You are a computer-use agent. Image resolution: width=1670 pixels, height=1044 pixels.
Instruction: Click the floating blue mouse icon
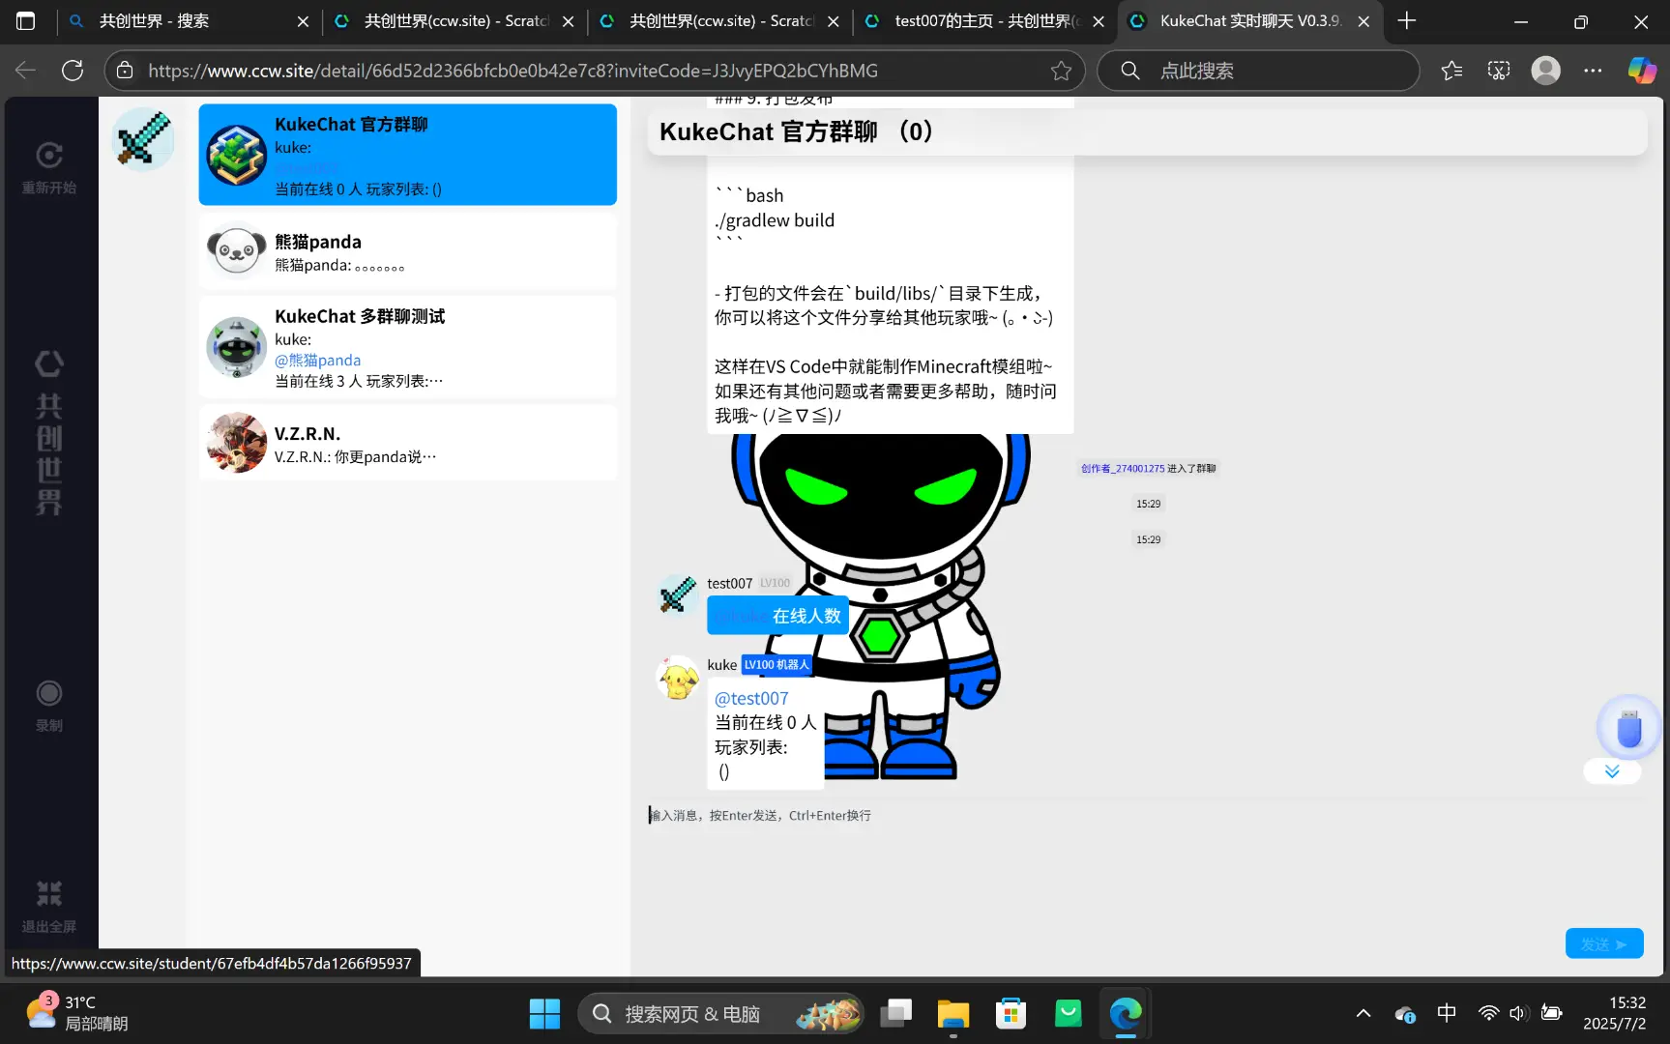pyautogui.click(x=1629, y=727)
